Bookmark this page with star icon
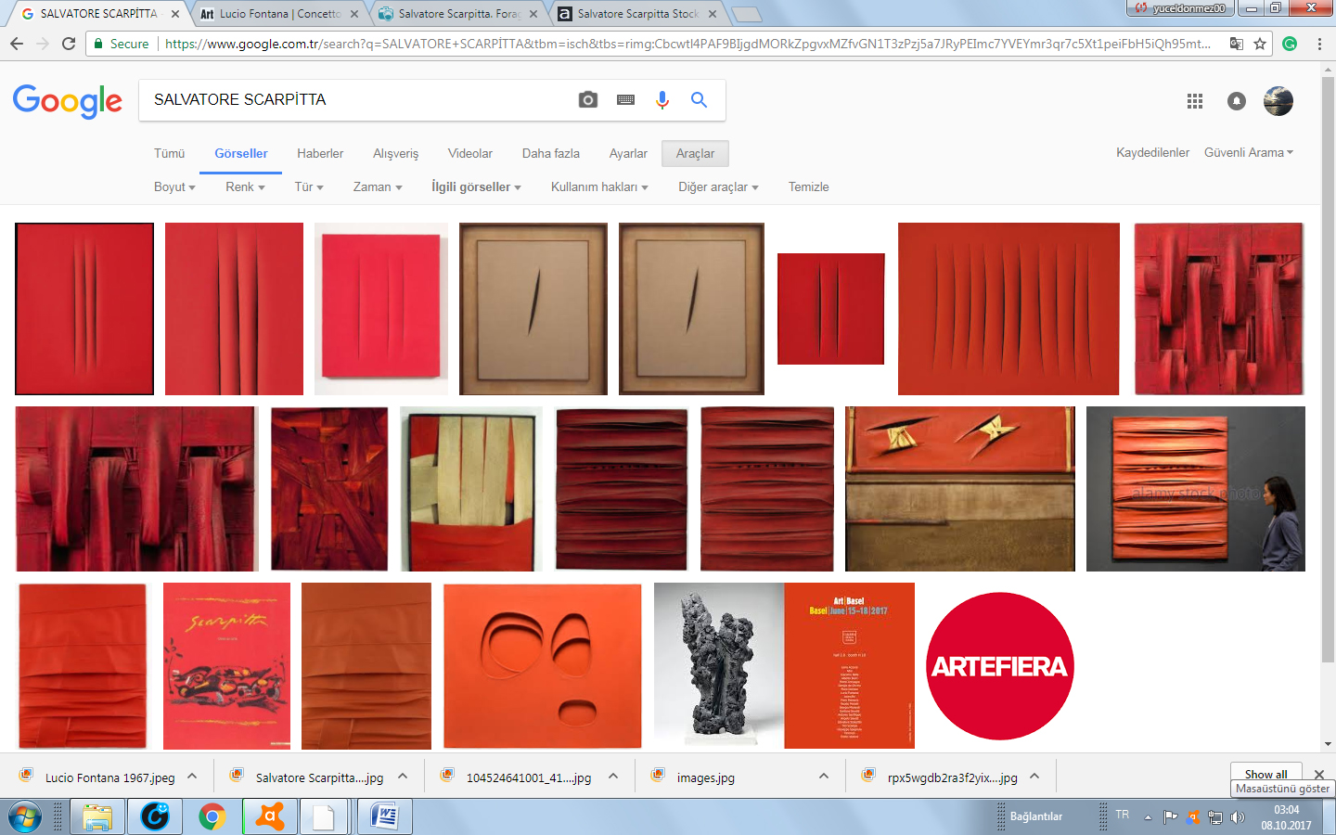1336x835 pixels. 1260,44
